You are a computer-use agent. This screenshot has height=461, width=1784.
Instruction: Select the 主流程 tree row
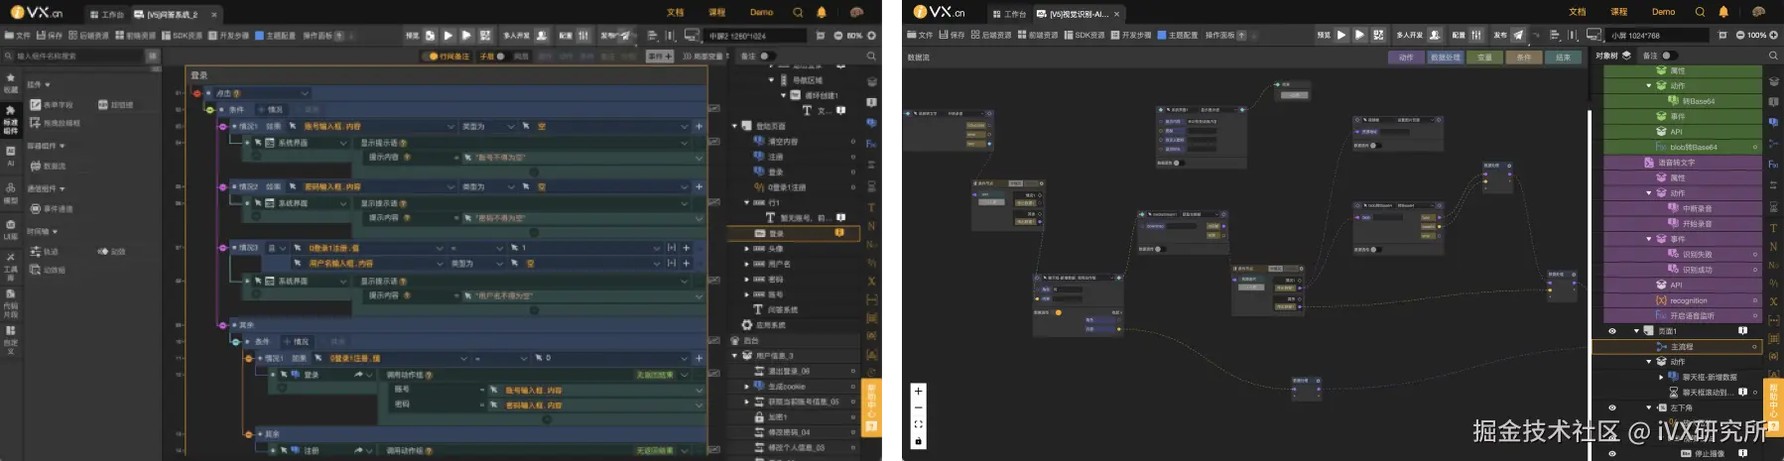coord(1677,347)
